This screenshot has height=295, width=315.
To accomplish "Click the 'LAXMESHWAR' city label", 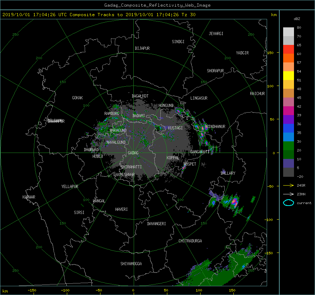I will pos(124,175).
